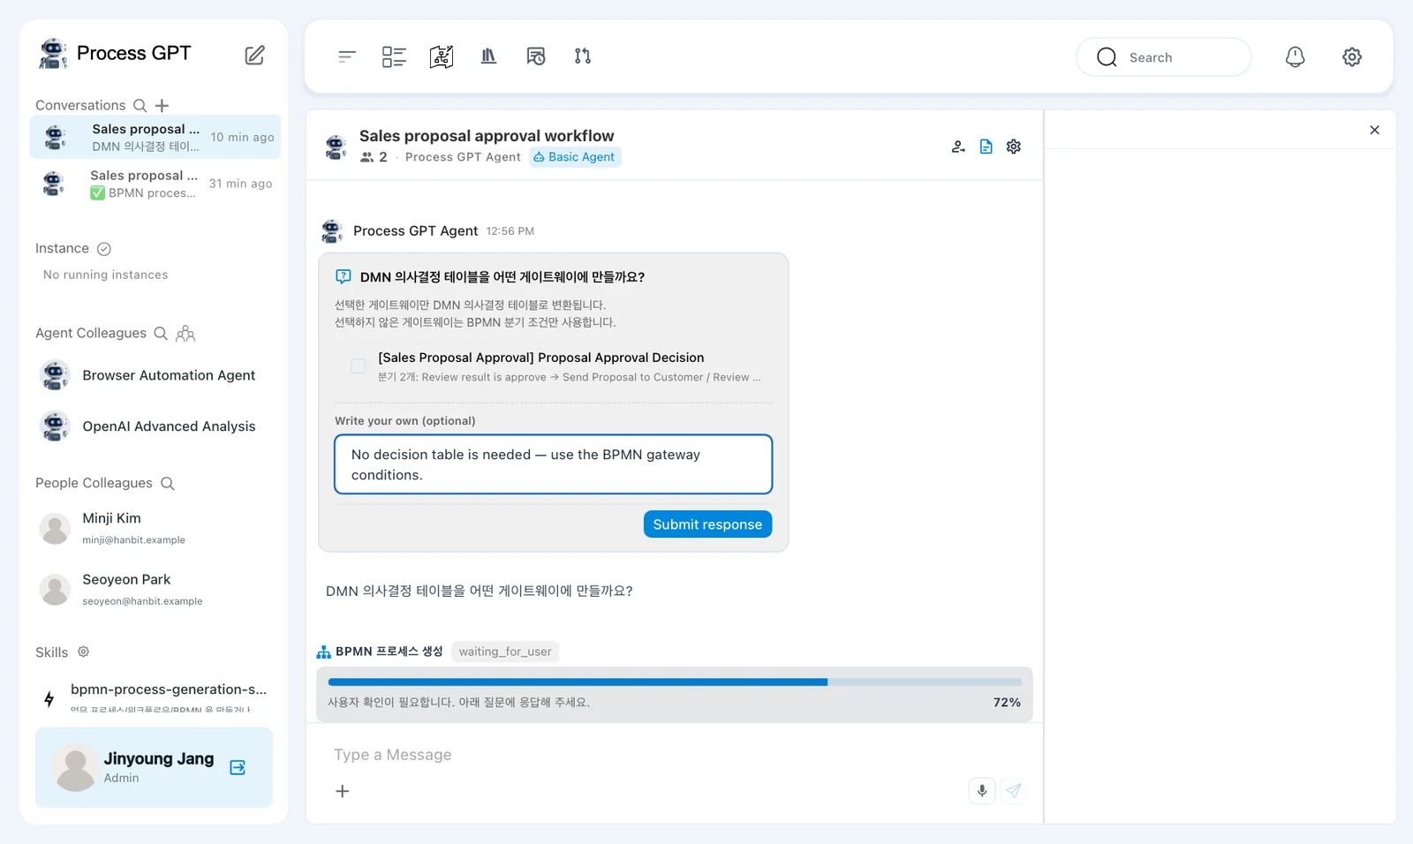The image size is (1413, 844).
Task: Click Submit response button
Action: tap(707, 524)
